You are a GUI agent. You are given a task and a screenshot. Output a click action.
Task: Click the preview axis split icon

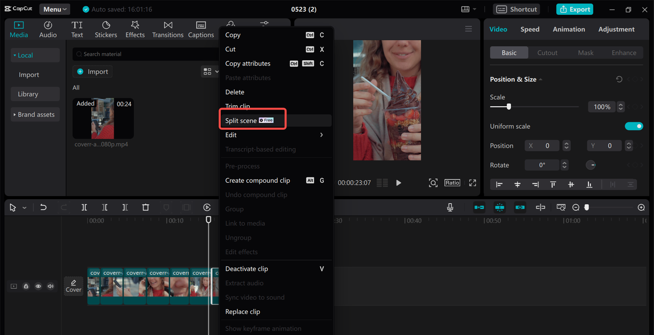click(x=541, y=207)
